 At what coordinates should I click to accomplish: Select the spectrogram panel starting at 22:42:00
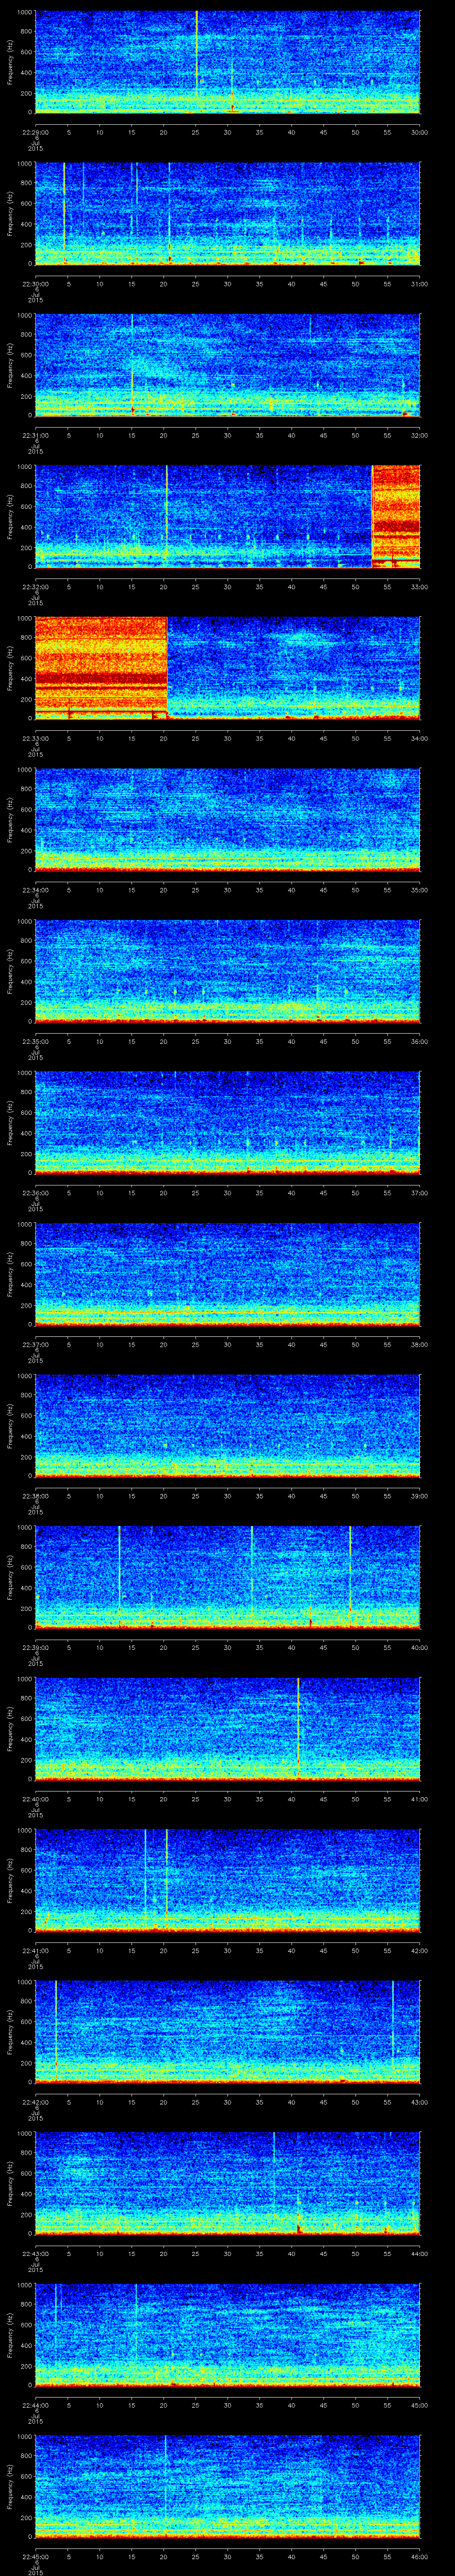tap(228, 2032)
